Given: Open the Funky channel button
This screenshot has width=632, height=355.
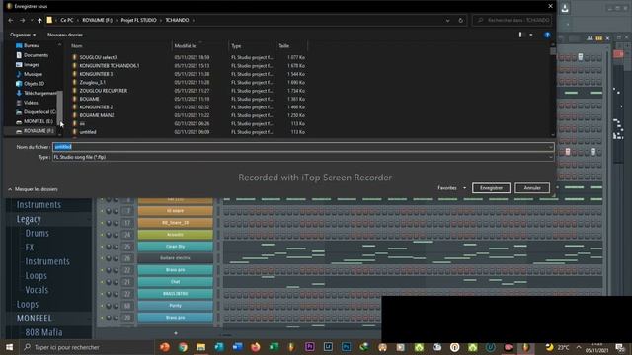Looking at the screenshot, I should [176, 306].
